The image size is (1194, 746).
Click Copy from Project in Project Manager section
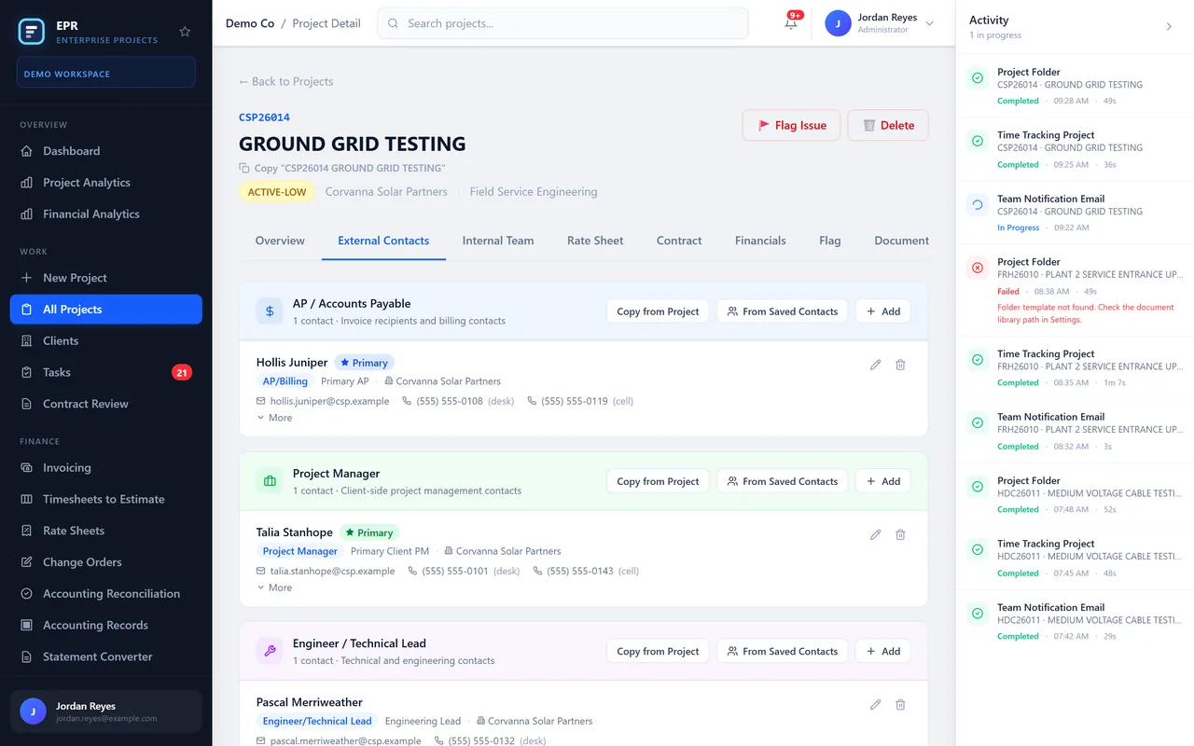(658, 481)
